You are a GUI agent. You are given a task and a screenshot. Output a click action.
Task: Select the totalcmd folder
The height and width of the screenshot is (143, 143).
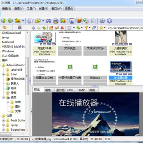pos(8,42)
